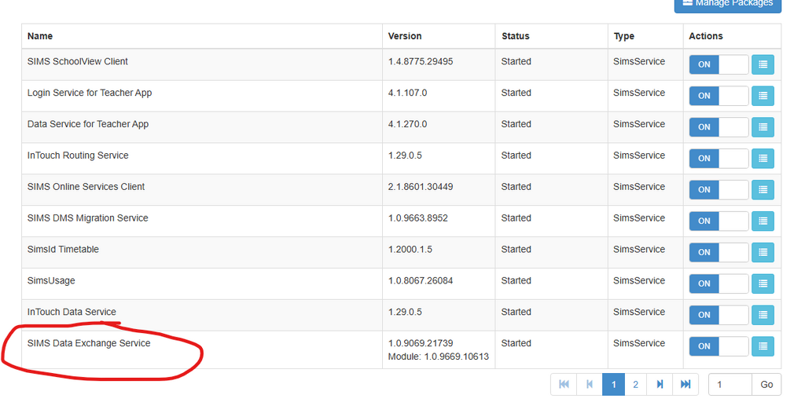Open details list for SIMS SchoolView Client
Screen dimensions: 805x417
pyautogui.click(x=763, y=64)
